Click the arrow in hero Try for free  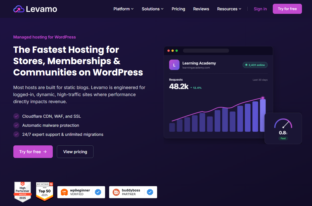[x=45, y=152]
